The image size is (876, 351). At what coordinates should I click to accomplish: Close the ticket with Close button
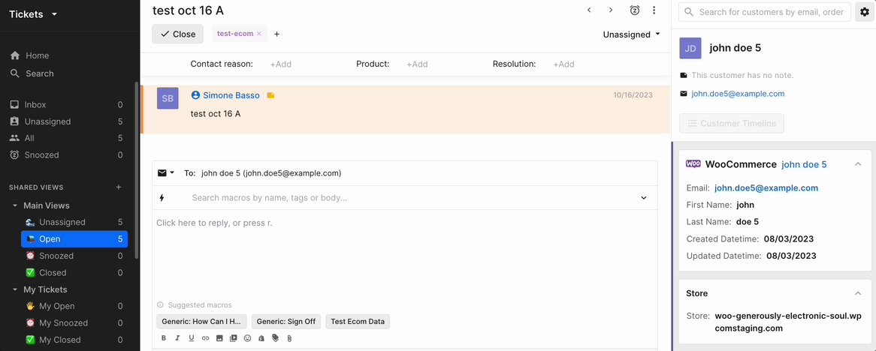pyautogui.click(x=177, y=34)
